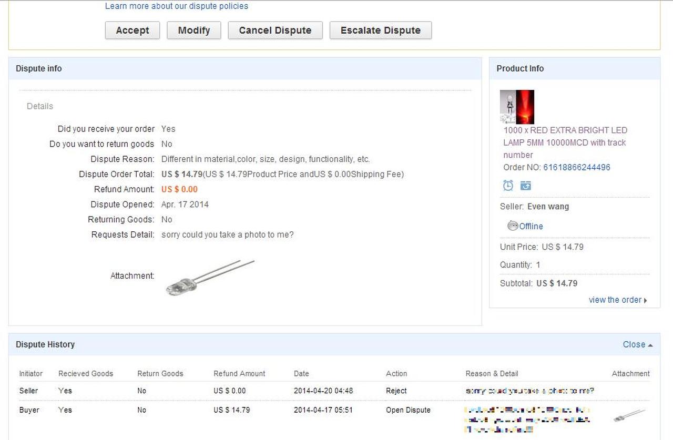Click the US $ 0.00 refund in the Seller row
Viewport: 673px width, 440px height.
click(x=230, y=391)
